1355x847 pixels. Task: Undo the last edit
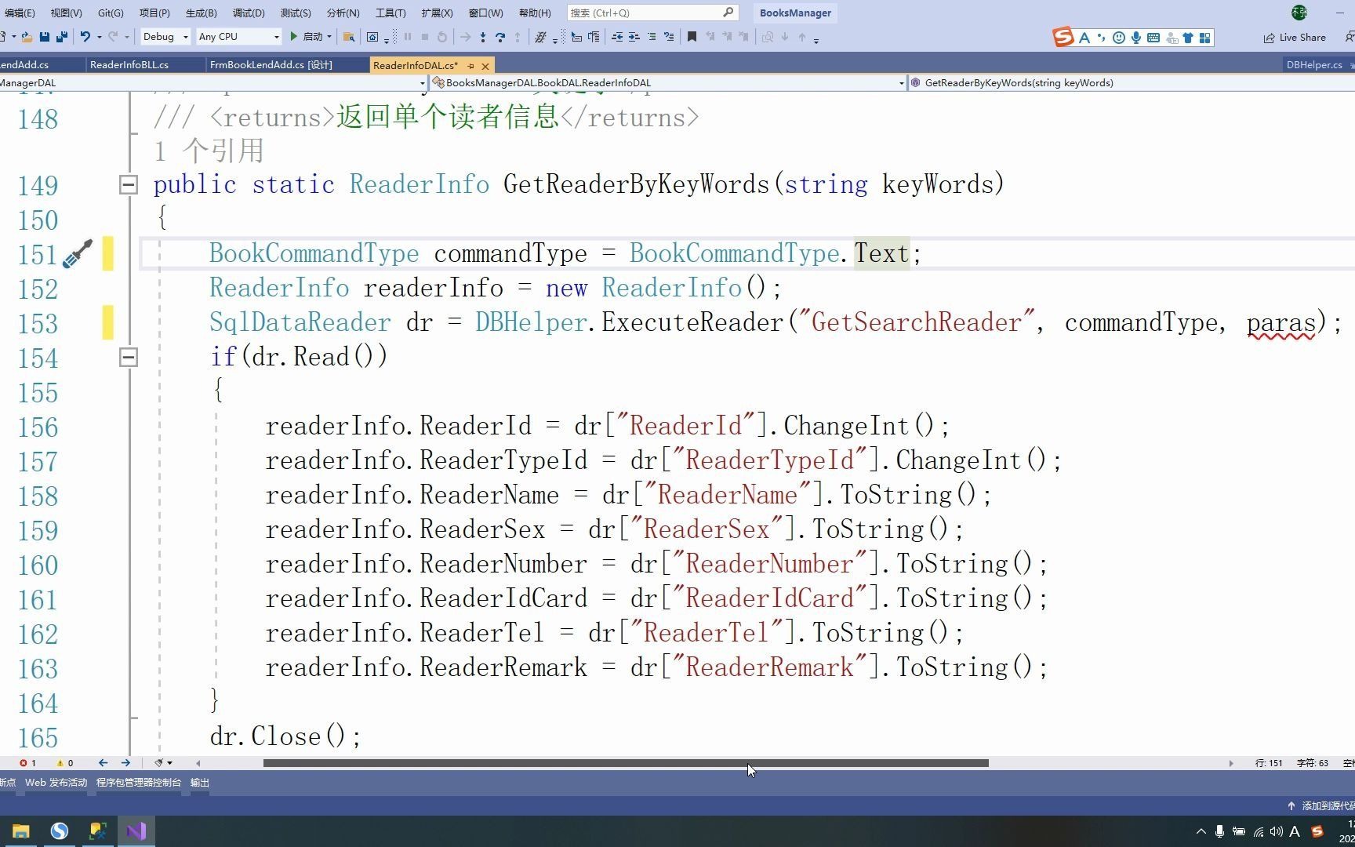[85, 37]
